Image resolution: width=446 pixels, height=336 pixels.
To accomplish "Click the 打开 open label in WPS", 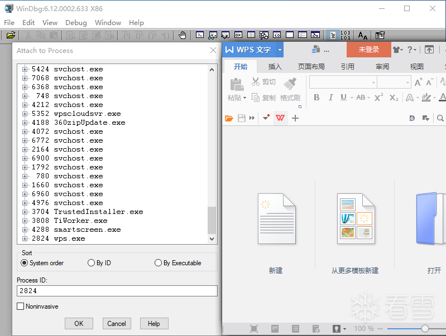I will pos(434,270).
